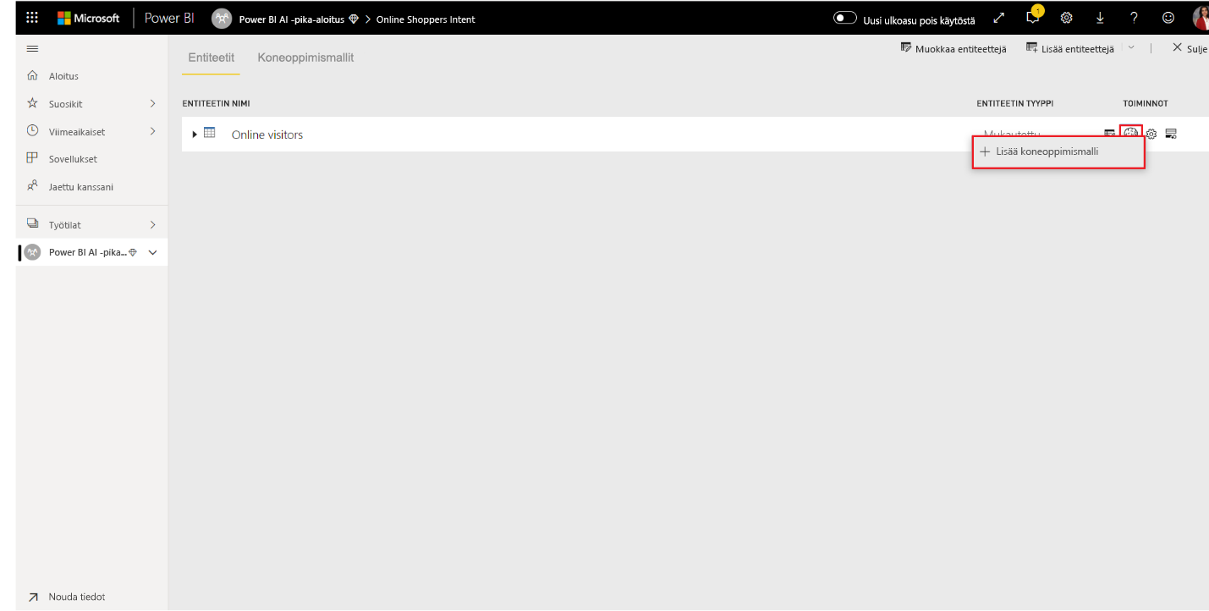Choose Lisää koneoppimismalli menu entry

1058,152
